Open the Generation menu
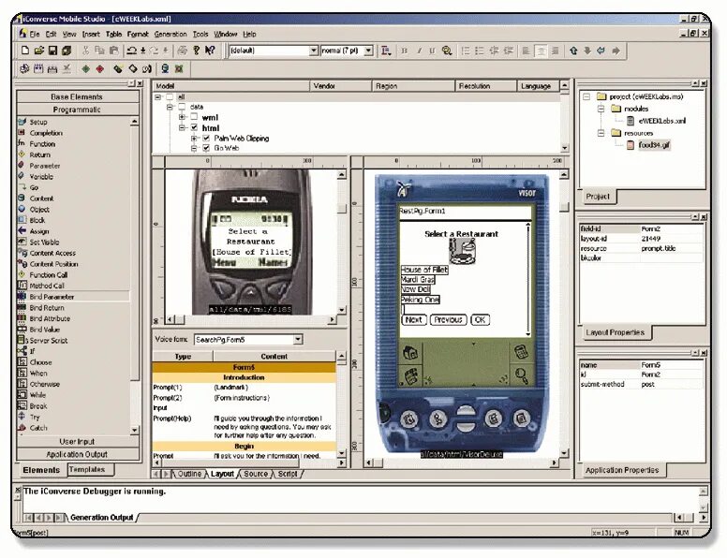This screenshot has width=727, height=558. (x=171, y=35)
